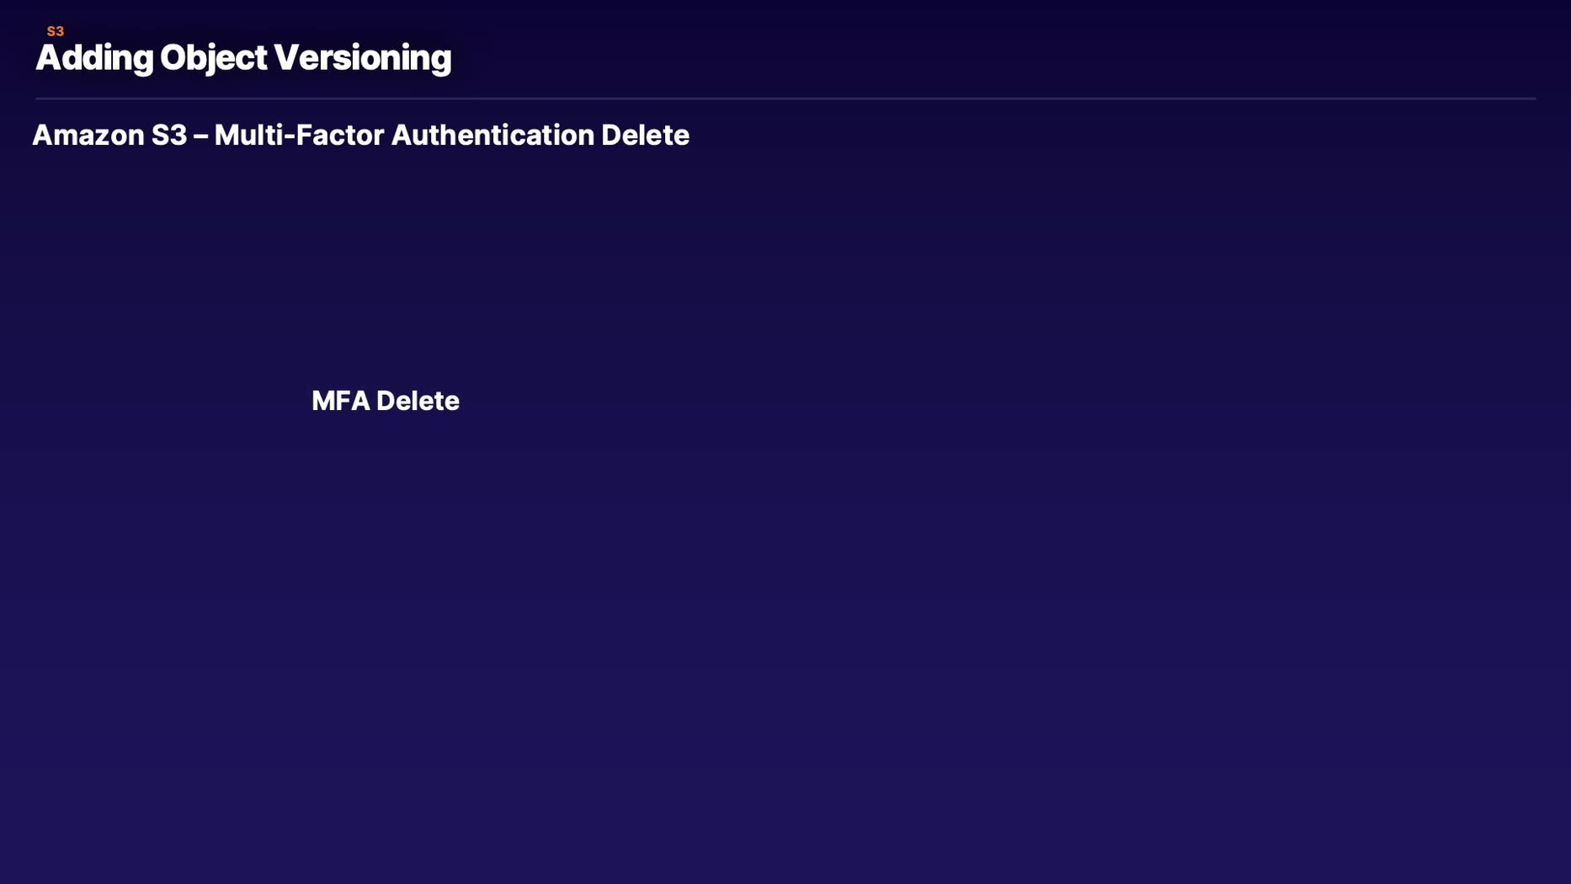Image resolution: width=1571 pixels, height=884 pixels.
Task: Click the orange "S3" label above the title
Action: [x=56, y=31]
